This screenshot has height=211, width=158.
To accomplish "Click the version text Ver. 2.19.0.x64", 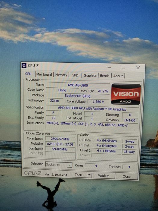I will (56, 175).
